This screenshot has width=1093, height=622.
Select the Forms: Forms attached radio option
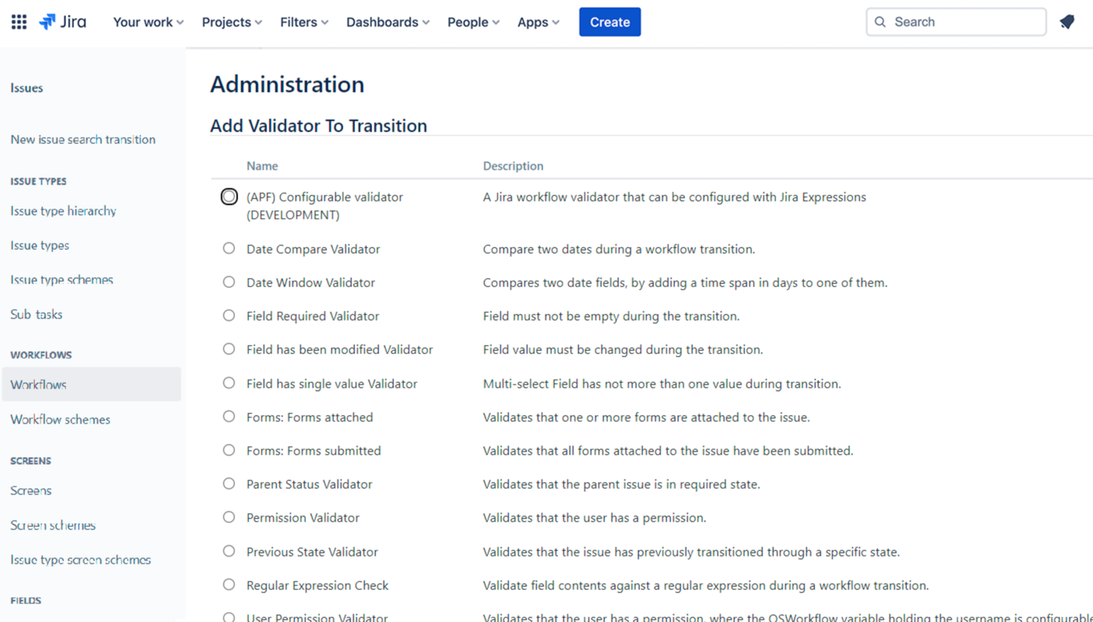[229, 416]
